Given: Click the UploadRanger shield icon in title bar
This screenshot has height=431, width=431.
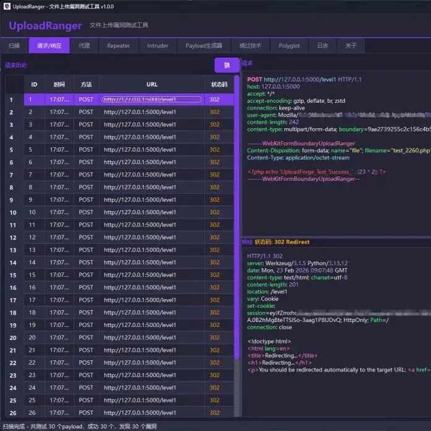Looking at the screenshot, I should coord(7,6).
